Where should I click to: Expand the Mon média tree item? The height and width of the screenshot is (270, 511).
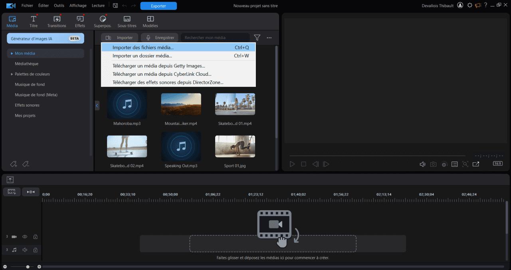12,53
